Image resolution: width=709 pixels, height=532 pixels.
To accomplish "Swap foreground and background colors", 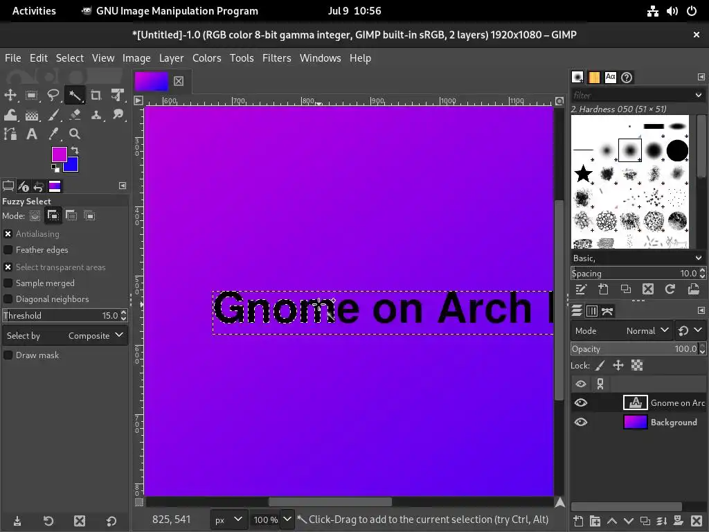I will (75, 150).
